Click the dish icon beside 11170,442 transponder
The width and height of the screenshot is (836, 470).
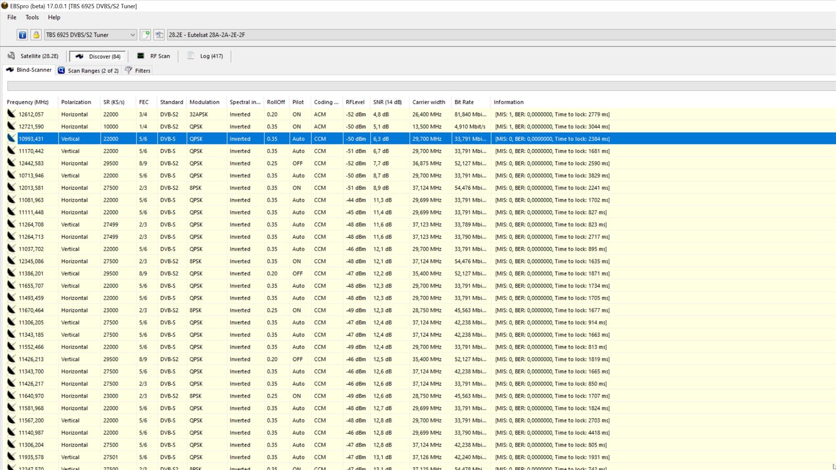(x=11, y=151)
